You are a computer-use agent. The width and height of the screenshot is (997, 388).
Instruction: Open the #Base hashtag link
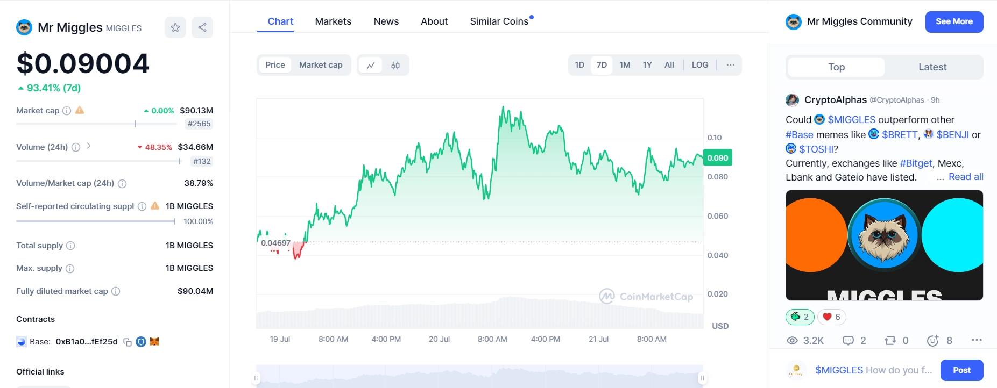click(800, 134)
